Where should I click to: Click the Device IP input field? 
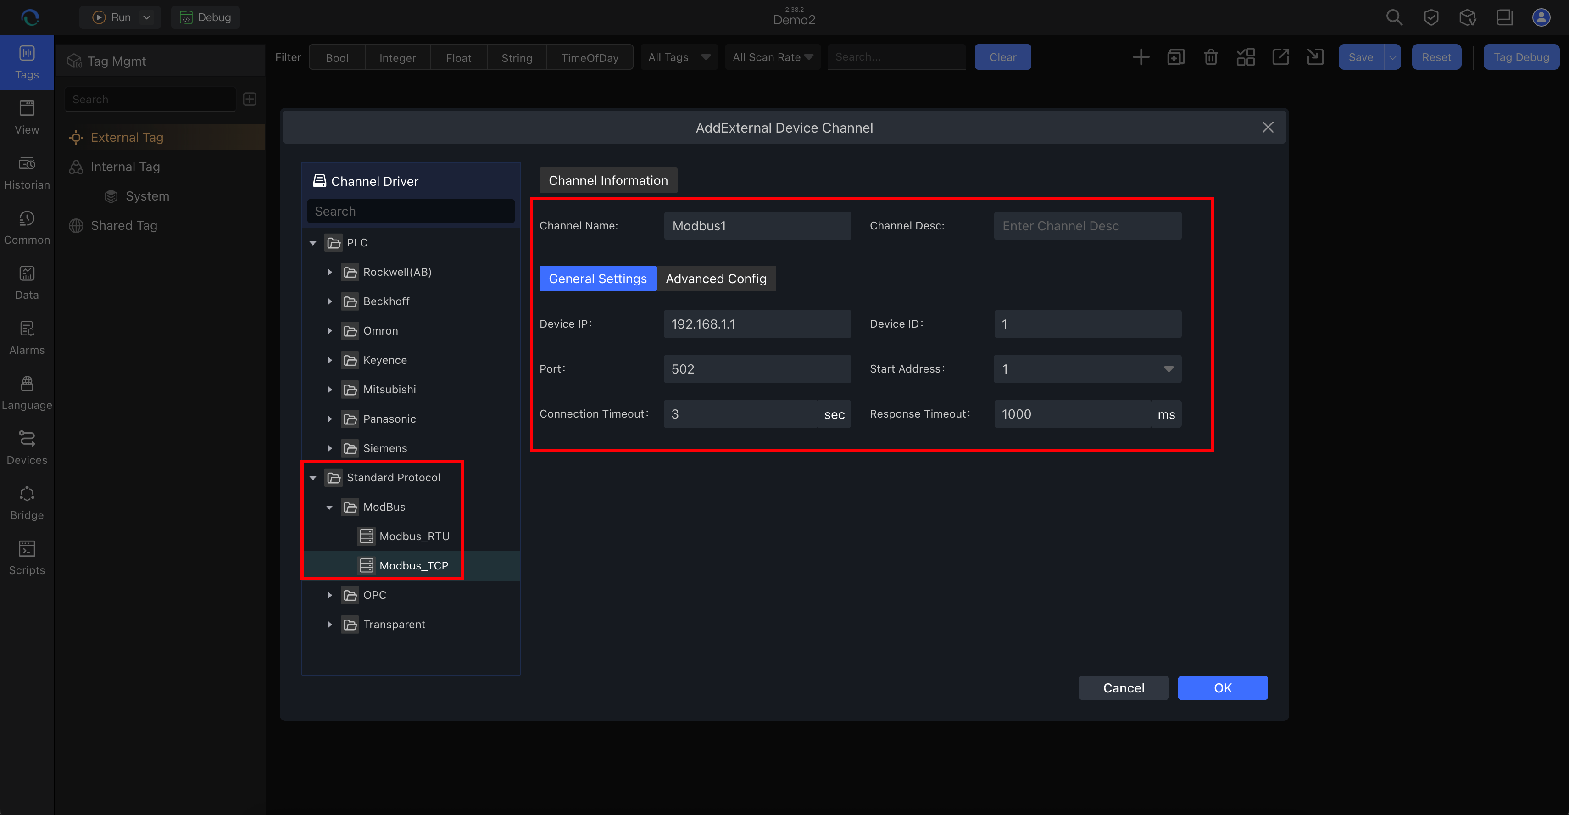point(757,324)
